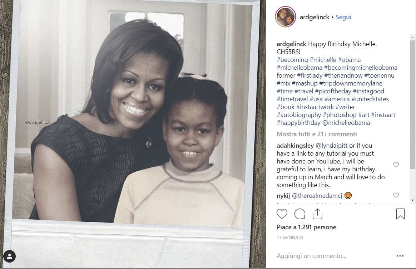Open the comment speech bubble icon
This screenshot has height=269, width=416.
(x=300, y=214)
